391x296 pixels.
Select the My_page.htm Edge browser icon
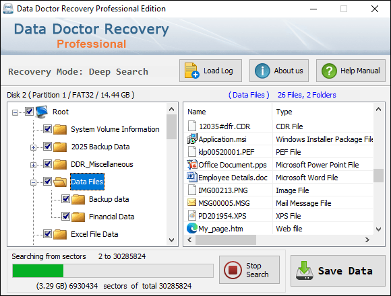click(191, 228)
